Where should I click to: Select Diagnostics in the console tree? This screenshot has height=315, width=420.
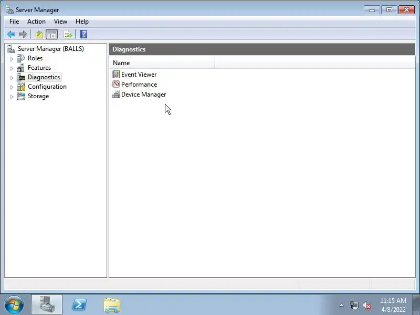(x=44, y=77)
